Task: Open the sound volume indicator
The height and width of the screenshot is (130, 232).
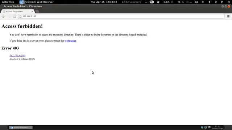Action: tap(203, 2)
